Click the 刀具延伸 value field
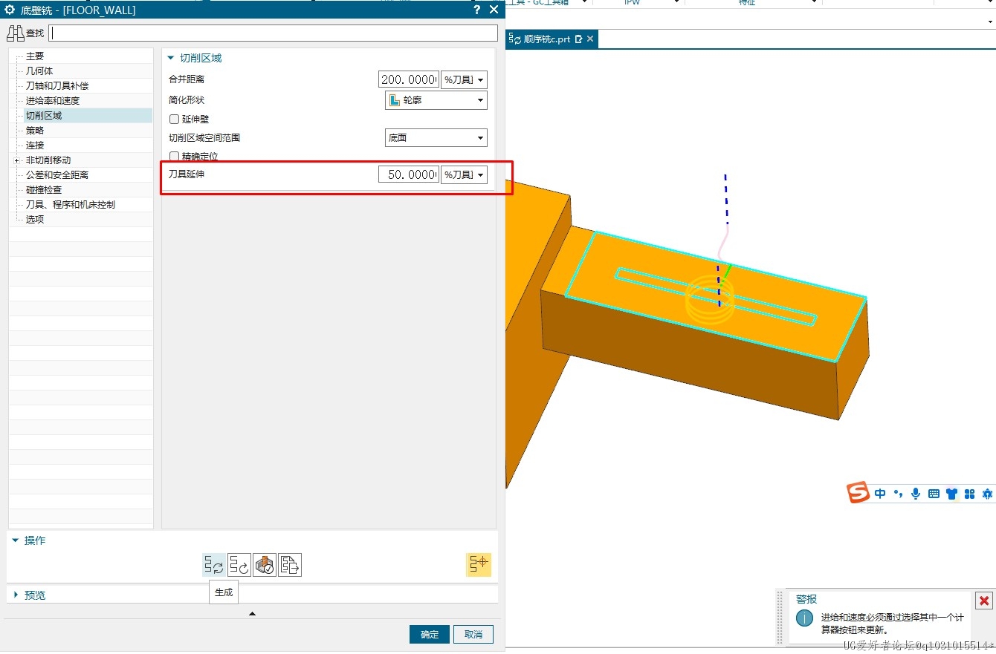The width and height of the screenshot is (996, 654). (409, 174)
